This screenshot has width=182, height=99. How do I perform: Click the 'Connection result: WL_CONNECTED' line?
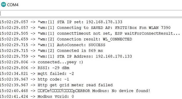(66, 39)
